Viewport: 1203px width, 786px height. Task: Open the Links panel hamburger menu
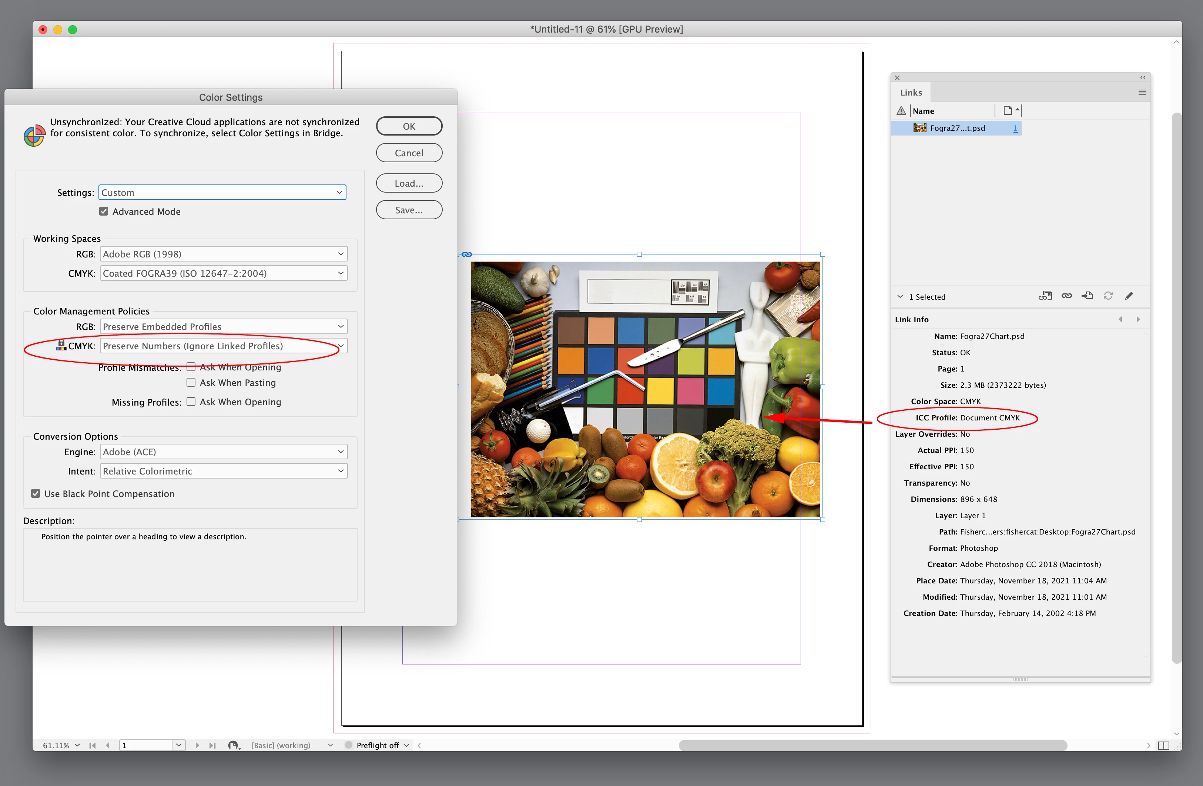(x=1142, y=92)
